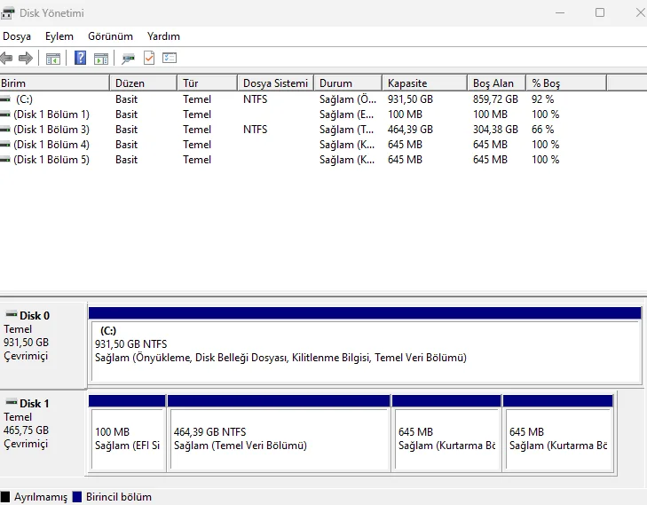Viewport: 647px width, 505px height.
Task: Open the Dosya menu
Action: tap(17, 36)
